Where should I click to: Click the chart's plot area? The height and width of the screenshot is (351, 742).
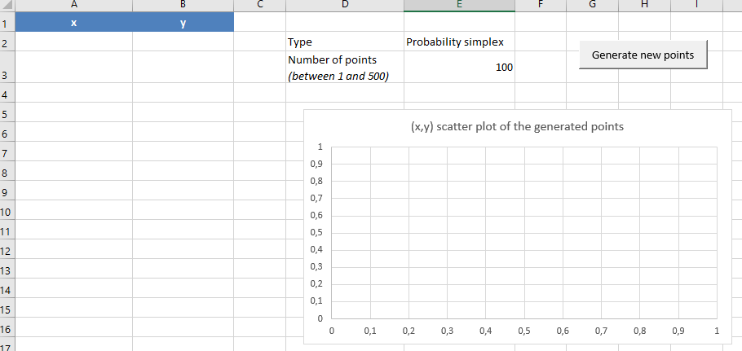coord(523,232)
